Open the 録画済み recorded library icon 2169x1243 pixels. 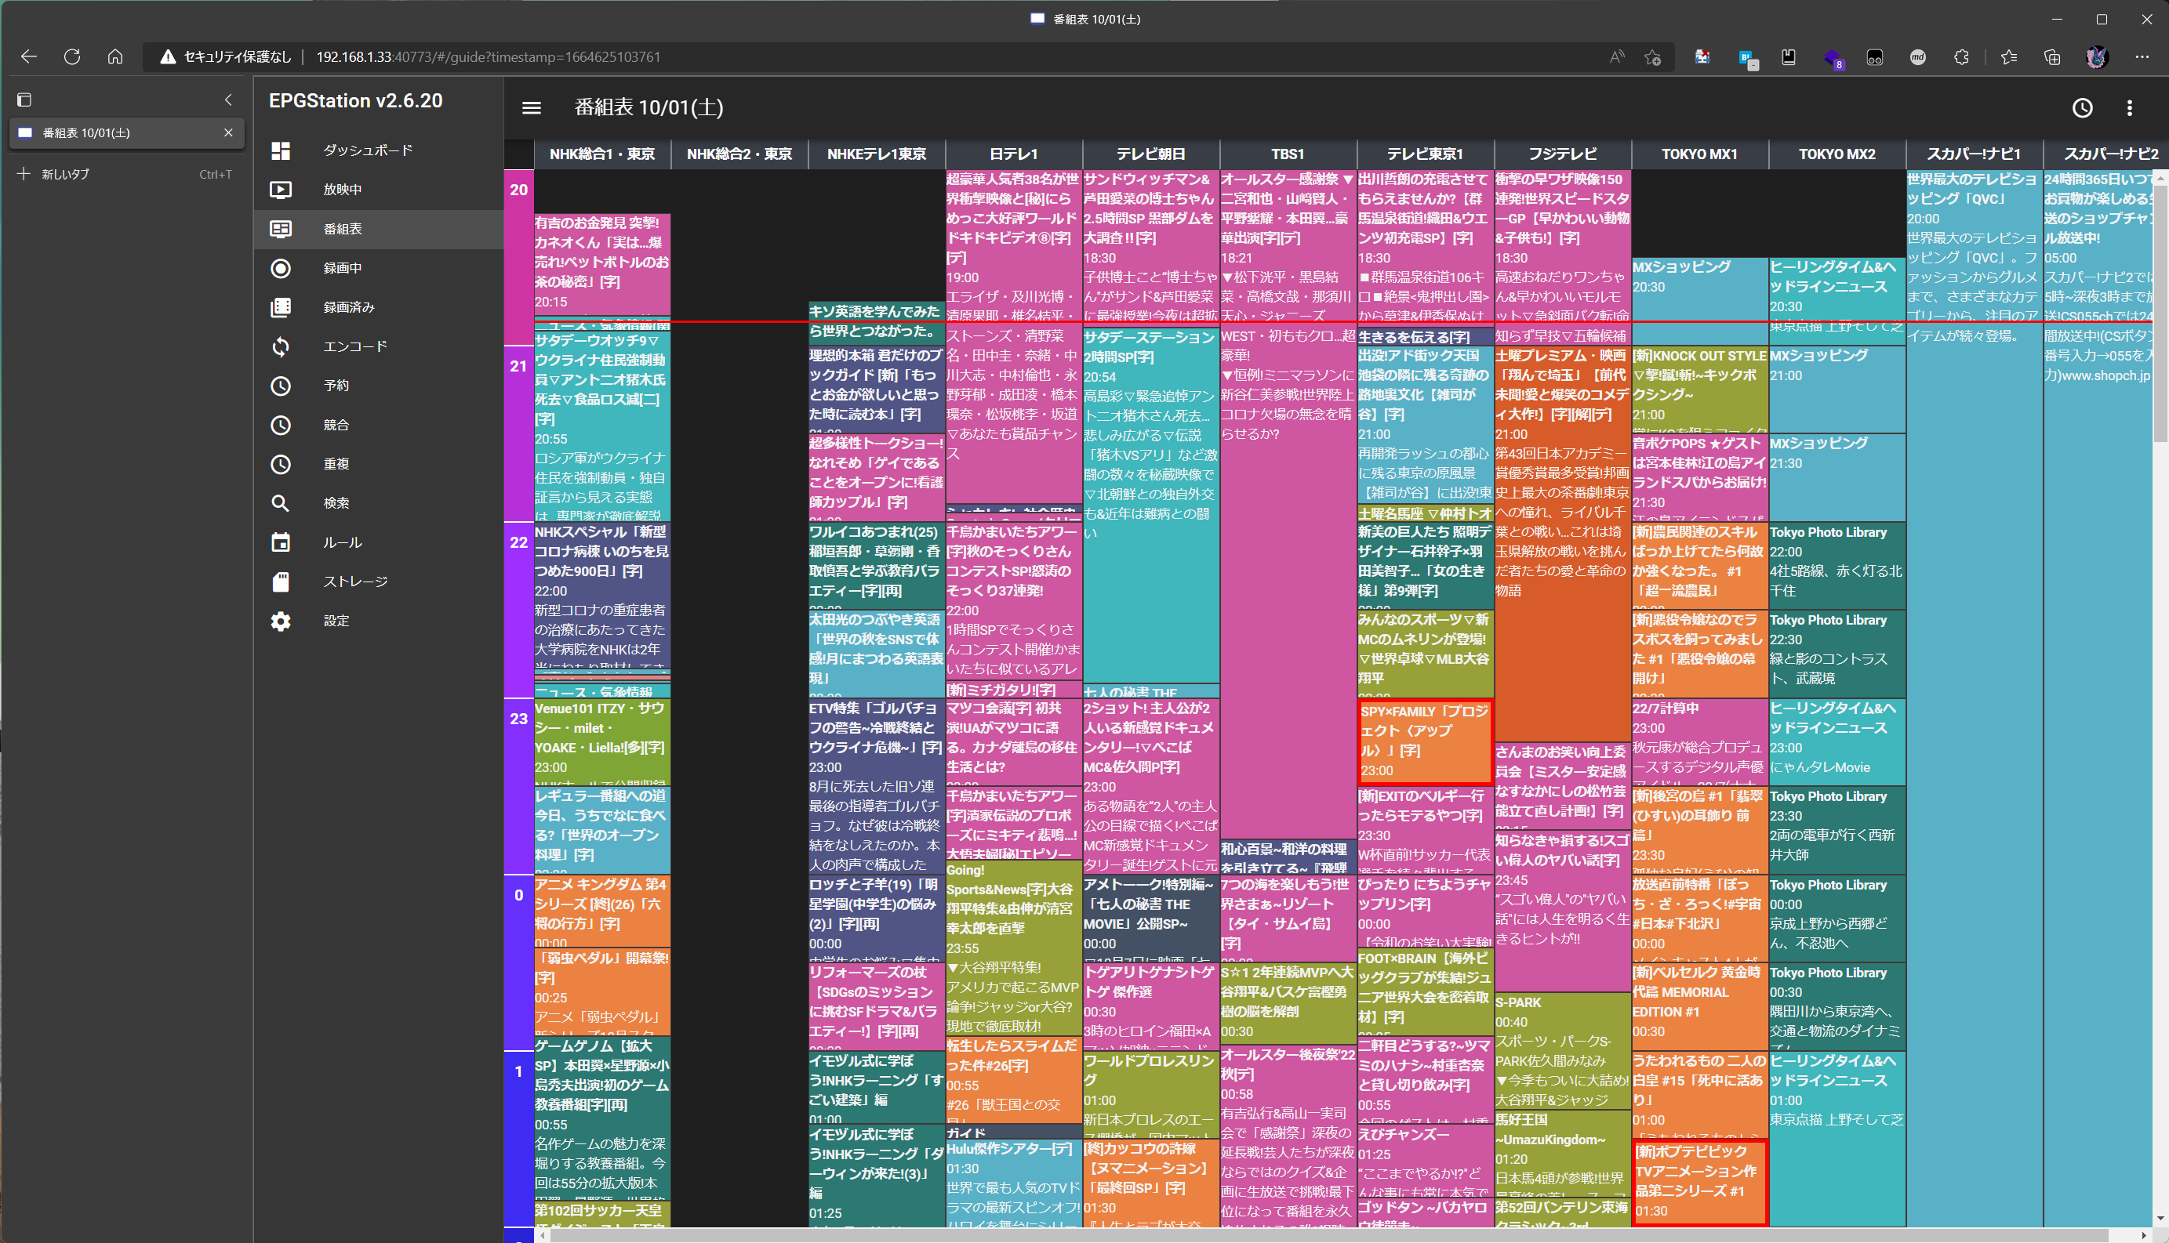pyautogui.click(x=280, y=307)
